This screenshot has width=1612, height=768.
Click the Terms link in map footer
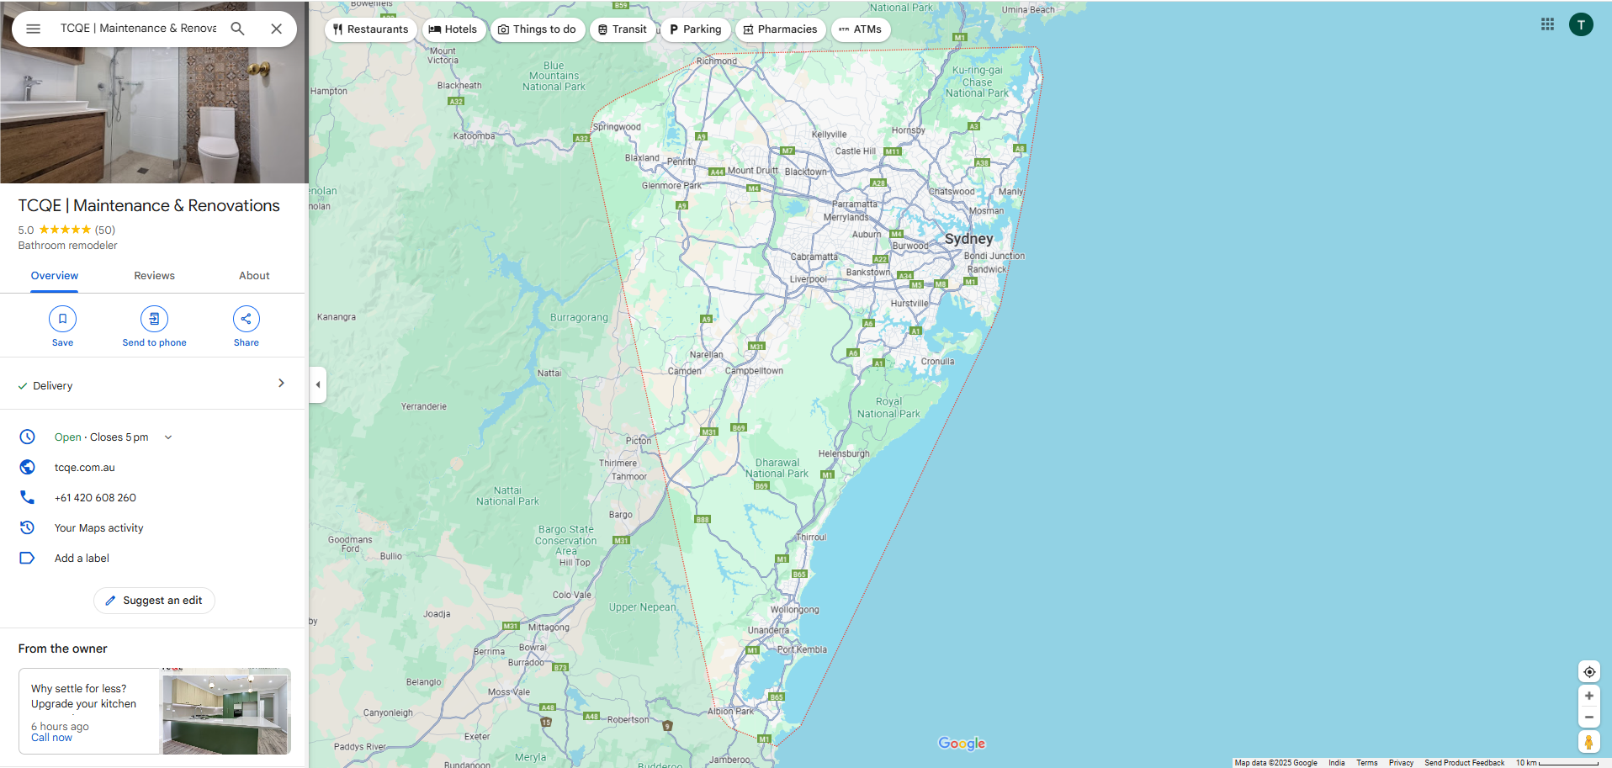1366,763
